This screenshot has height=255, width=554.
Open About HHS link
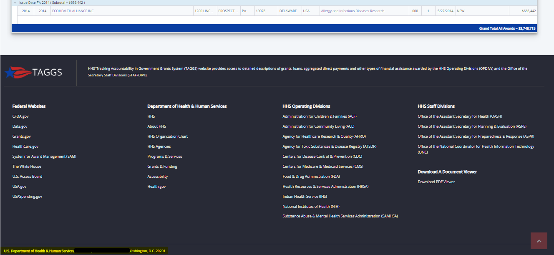pyautogui.click(x=156, y=126)
